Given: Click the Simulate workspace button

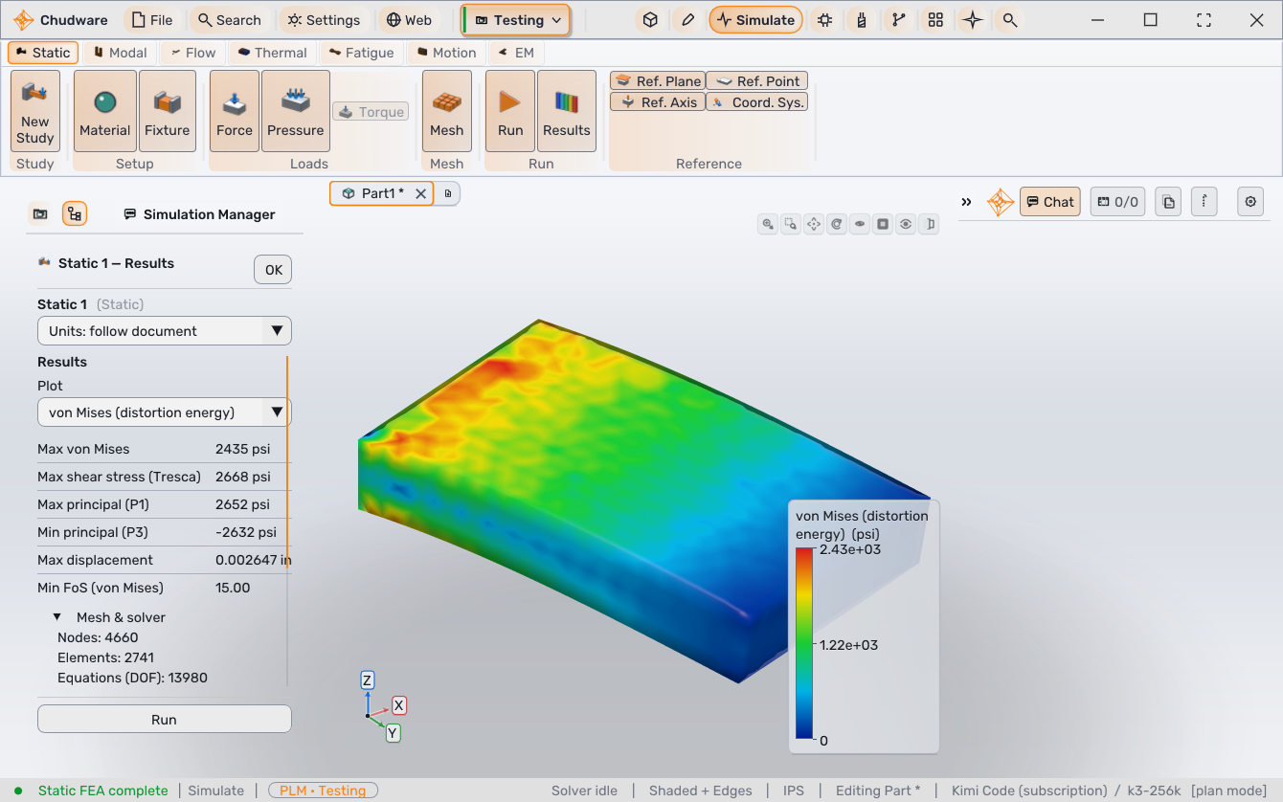Looking at the screenshot, I should point(755,20).
